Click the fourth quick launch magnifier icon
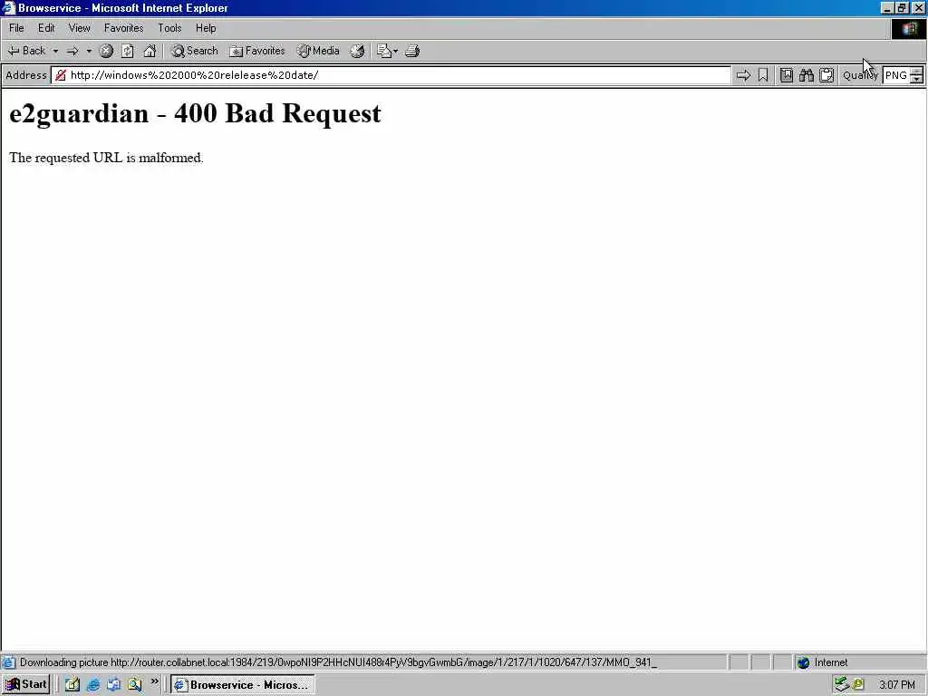 (x=134, y=685)
